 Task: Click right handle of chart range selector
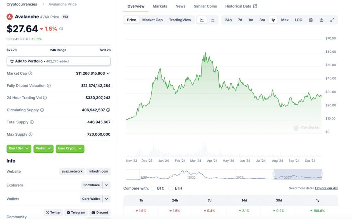321,175
